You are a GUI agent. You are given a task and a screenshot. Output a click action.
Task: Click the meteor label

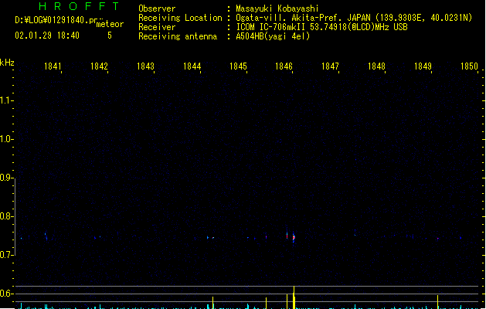pos(110,24)
